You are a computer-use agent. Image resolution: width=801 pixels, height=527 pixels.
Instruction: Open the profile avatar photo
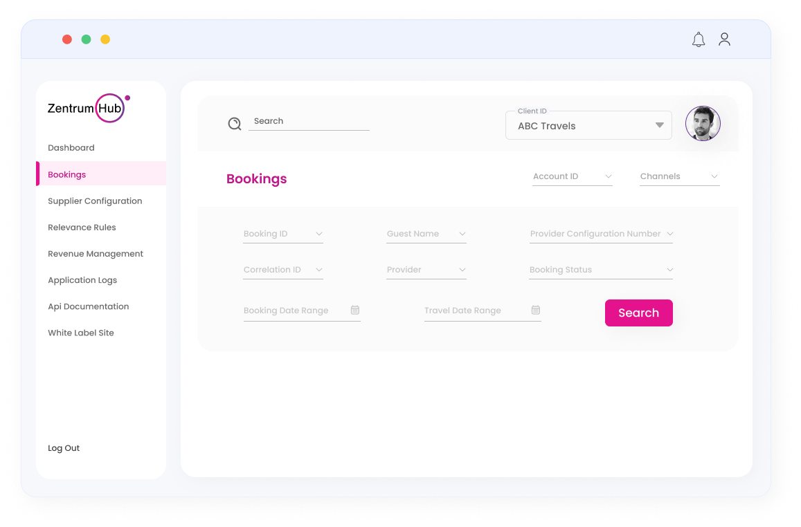click(703, 124)
